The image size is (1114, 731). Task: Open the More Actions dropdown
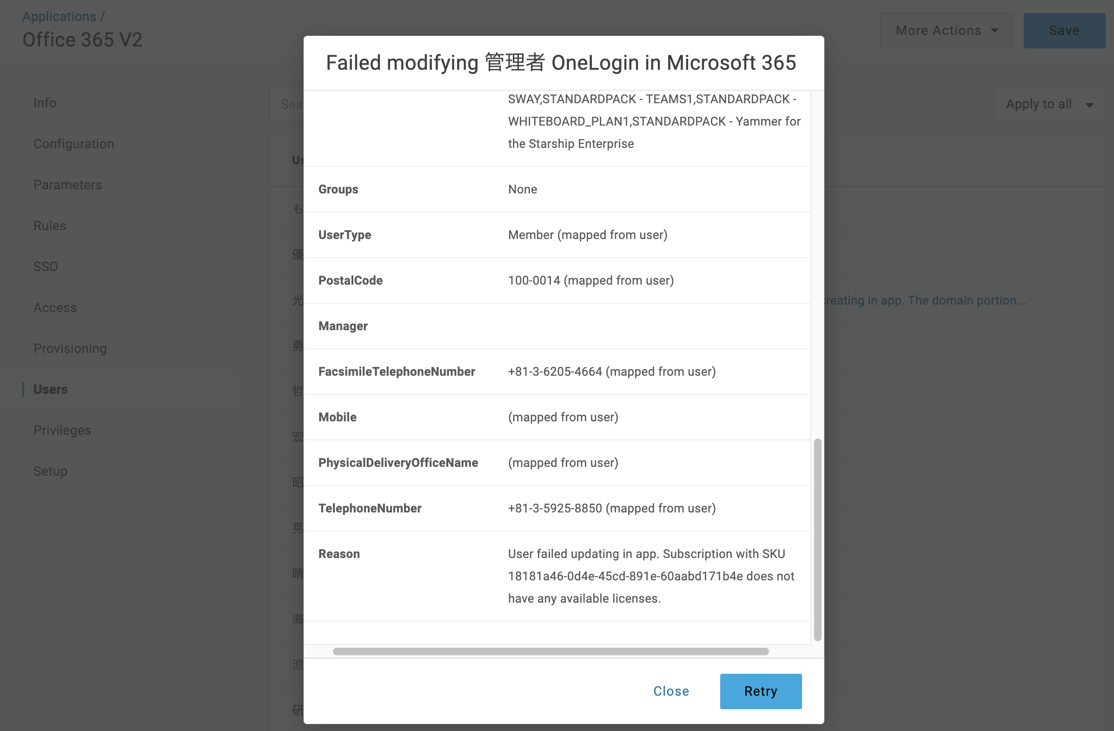(946, 30)
